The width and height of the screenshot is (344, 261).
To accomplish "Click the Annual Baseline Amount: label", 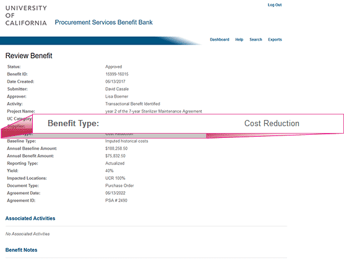I will pos(32,148).
